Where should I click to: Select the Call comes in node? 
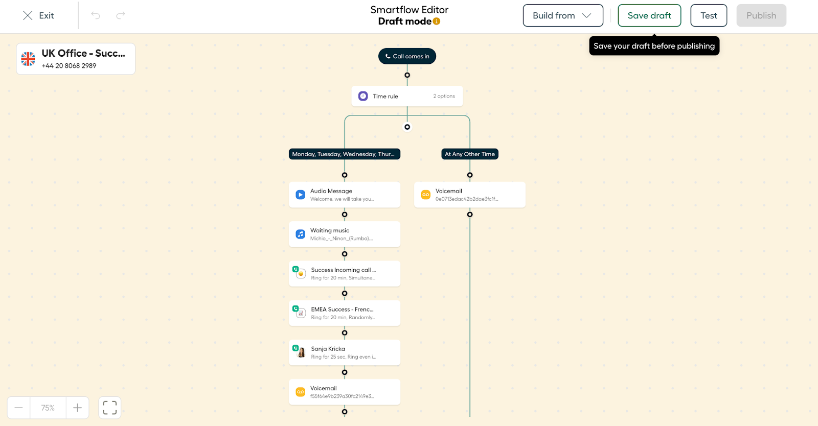[x=407, y=56]
